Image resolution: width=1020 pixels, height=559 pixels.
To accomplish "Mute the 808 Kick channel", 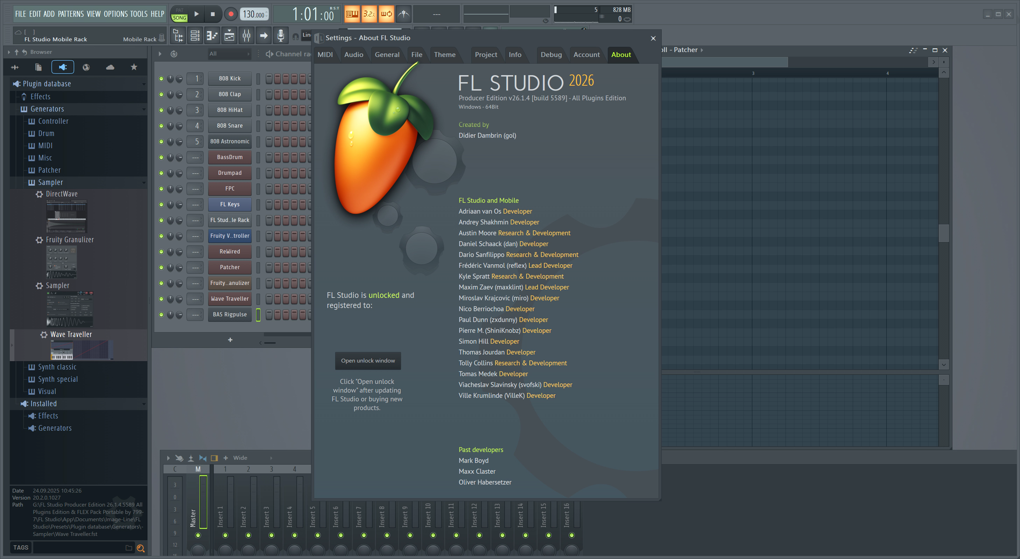I will [x=161, y=79].
